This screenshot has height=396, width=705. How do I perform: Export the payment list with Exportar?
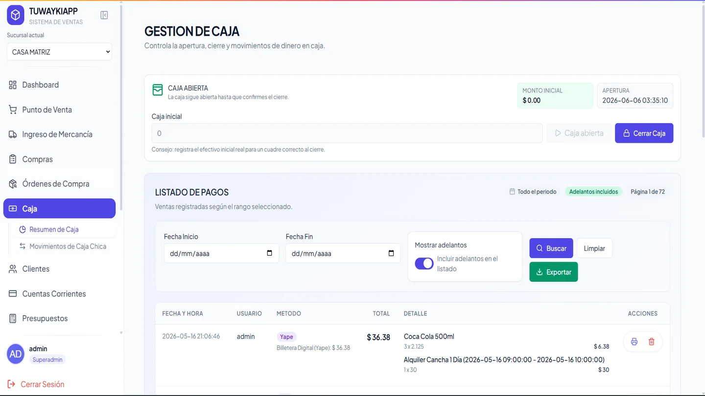pos(553,272)
